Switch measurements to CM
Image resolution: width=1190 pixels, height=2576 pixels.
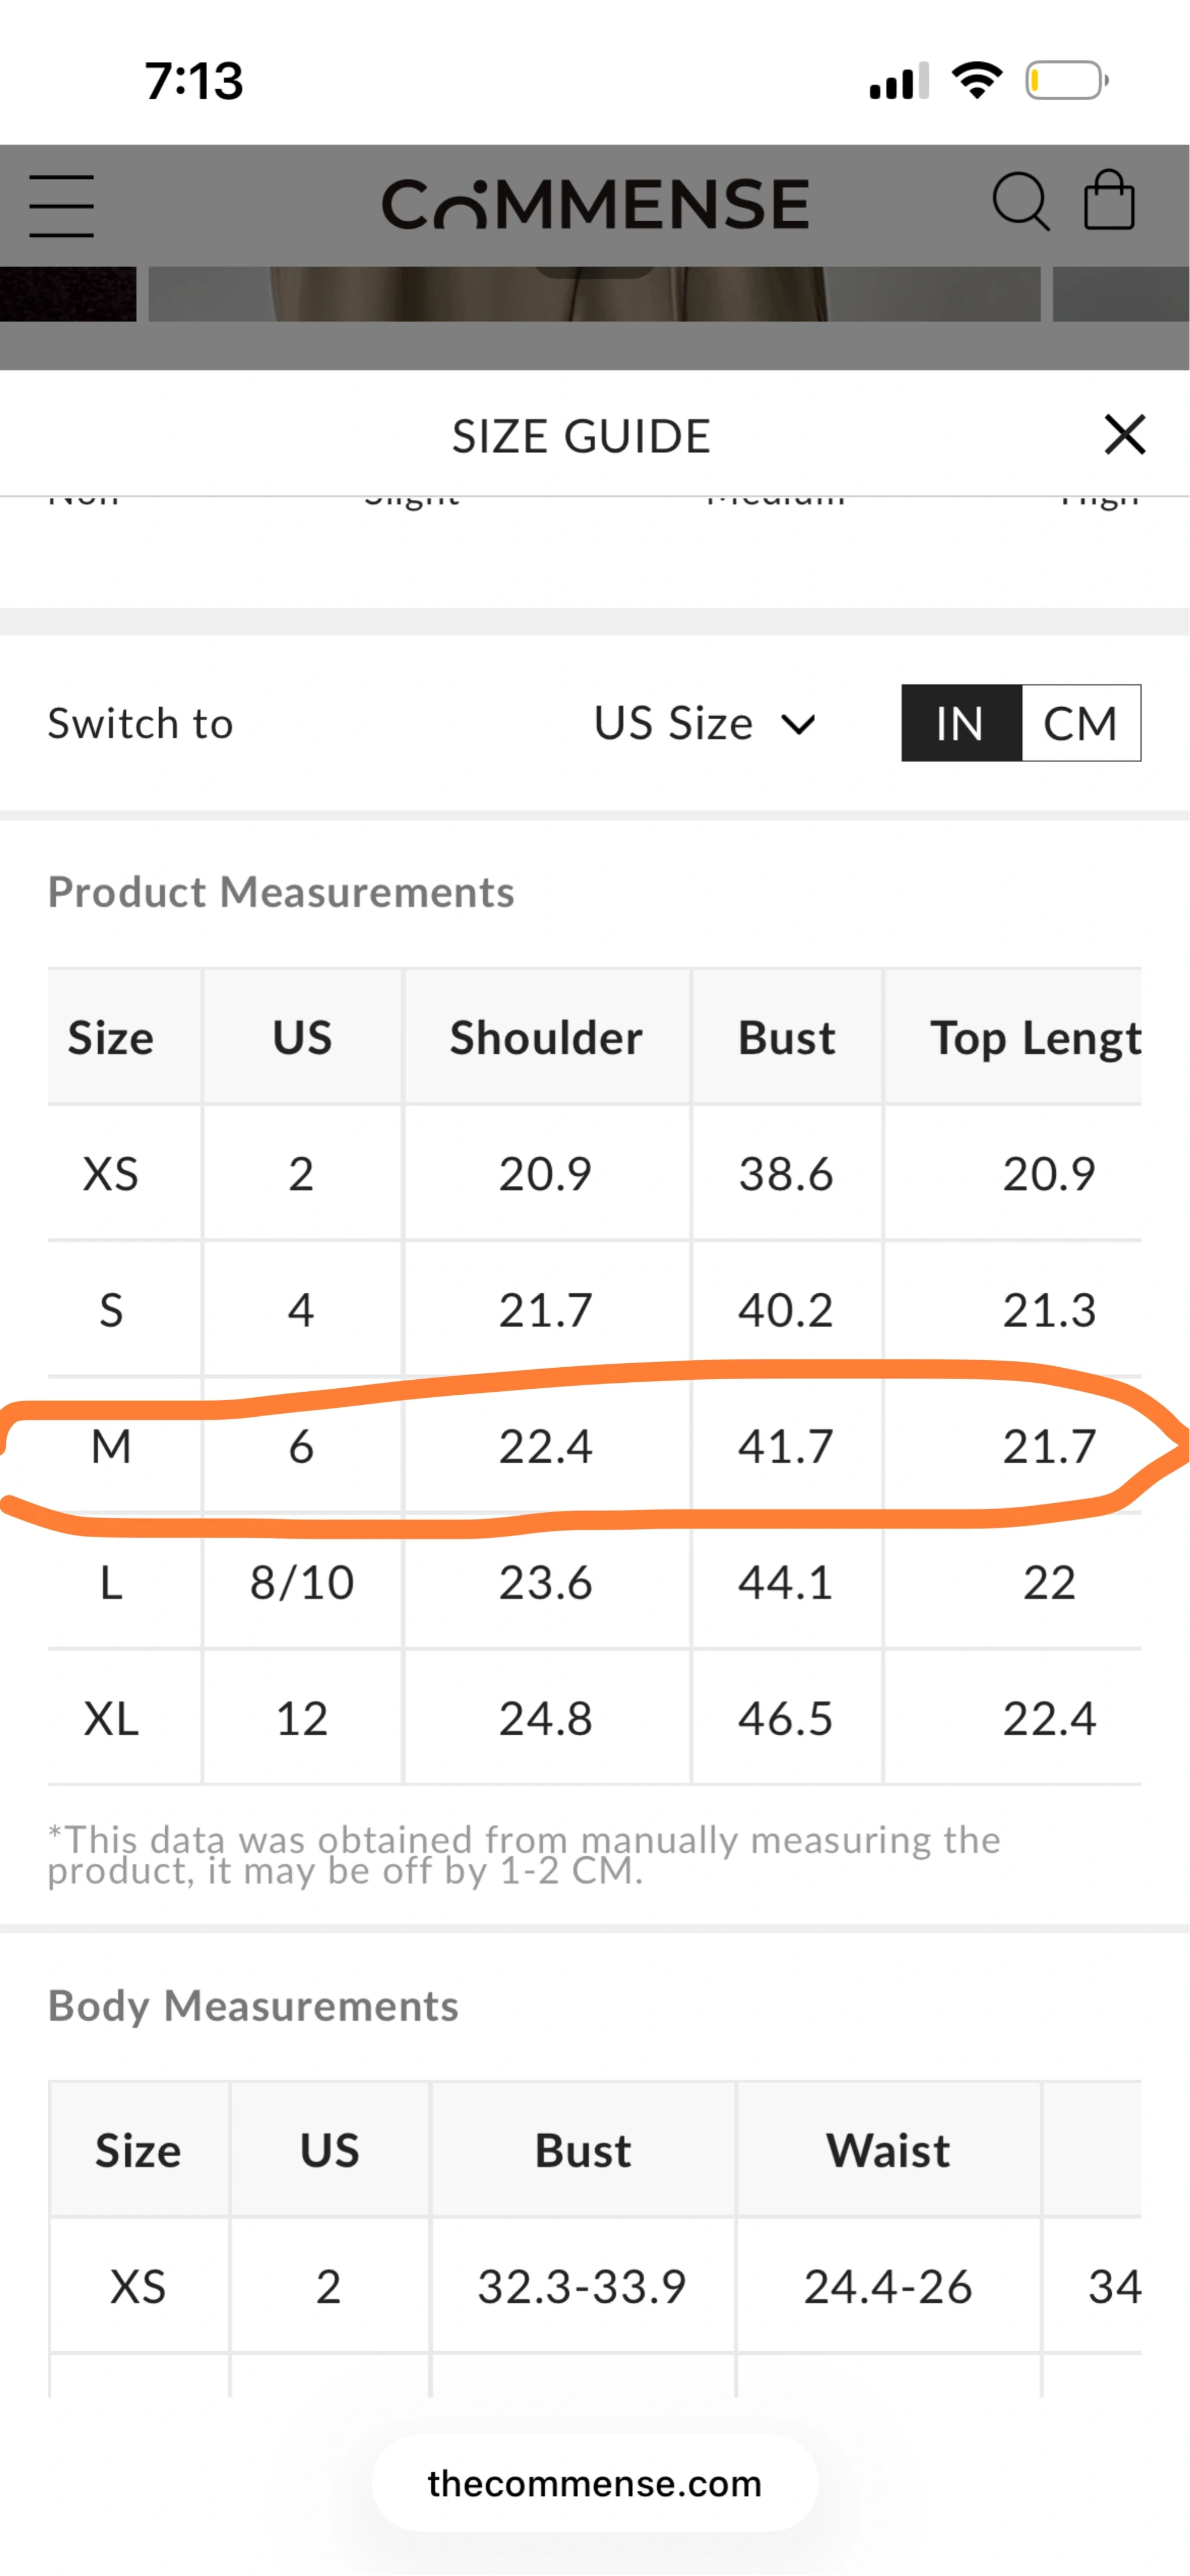pos(1080,723)
